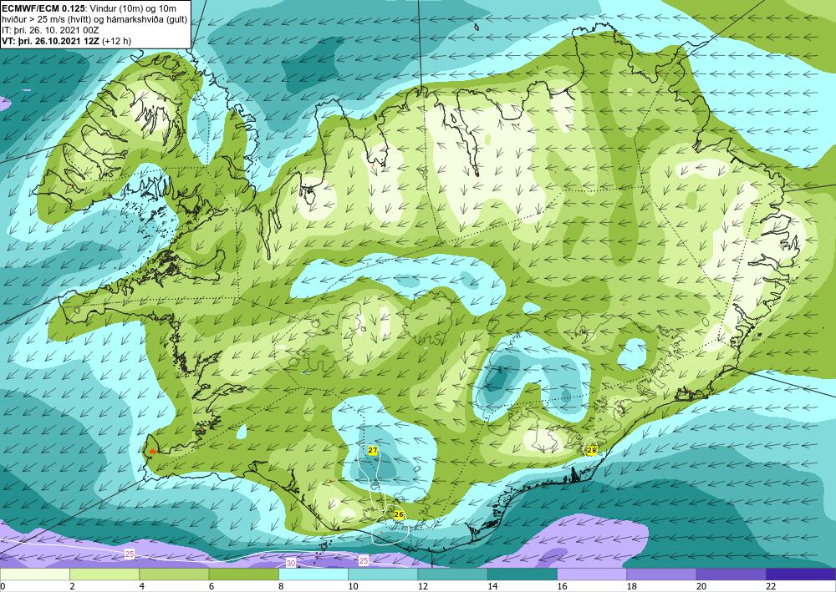836x592 pixels.
Task: Click the yellow gust marker labeled 27
Action: point(373,451)
